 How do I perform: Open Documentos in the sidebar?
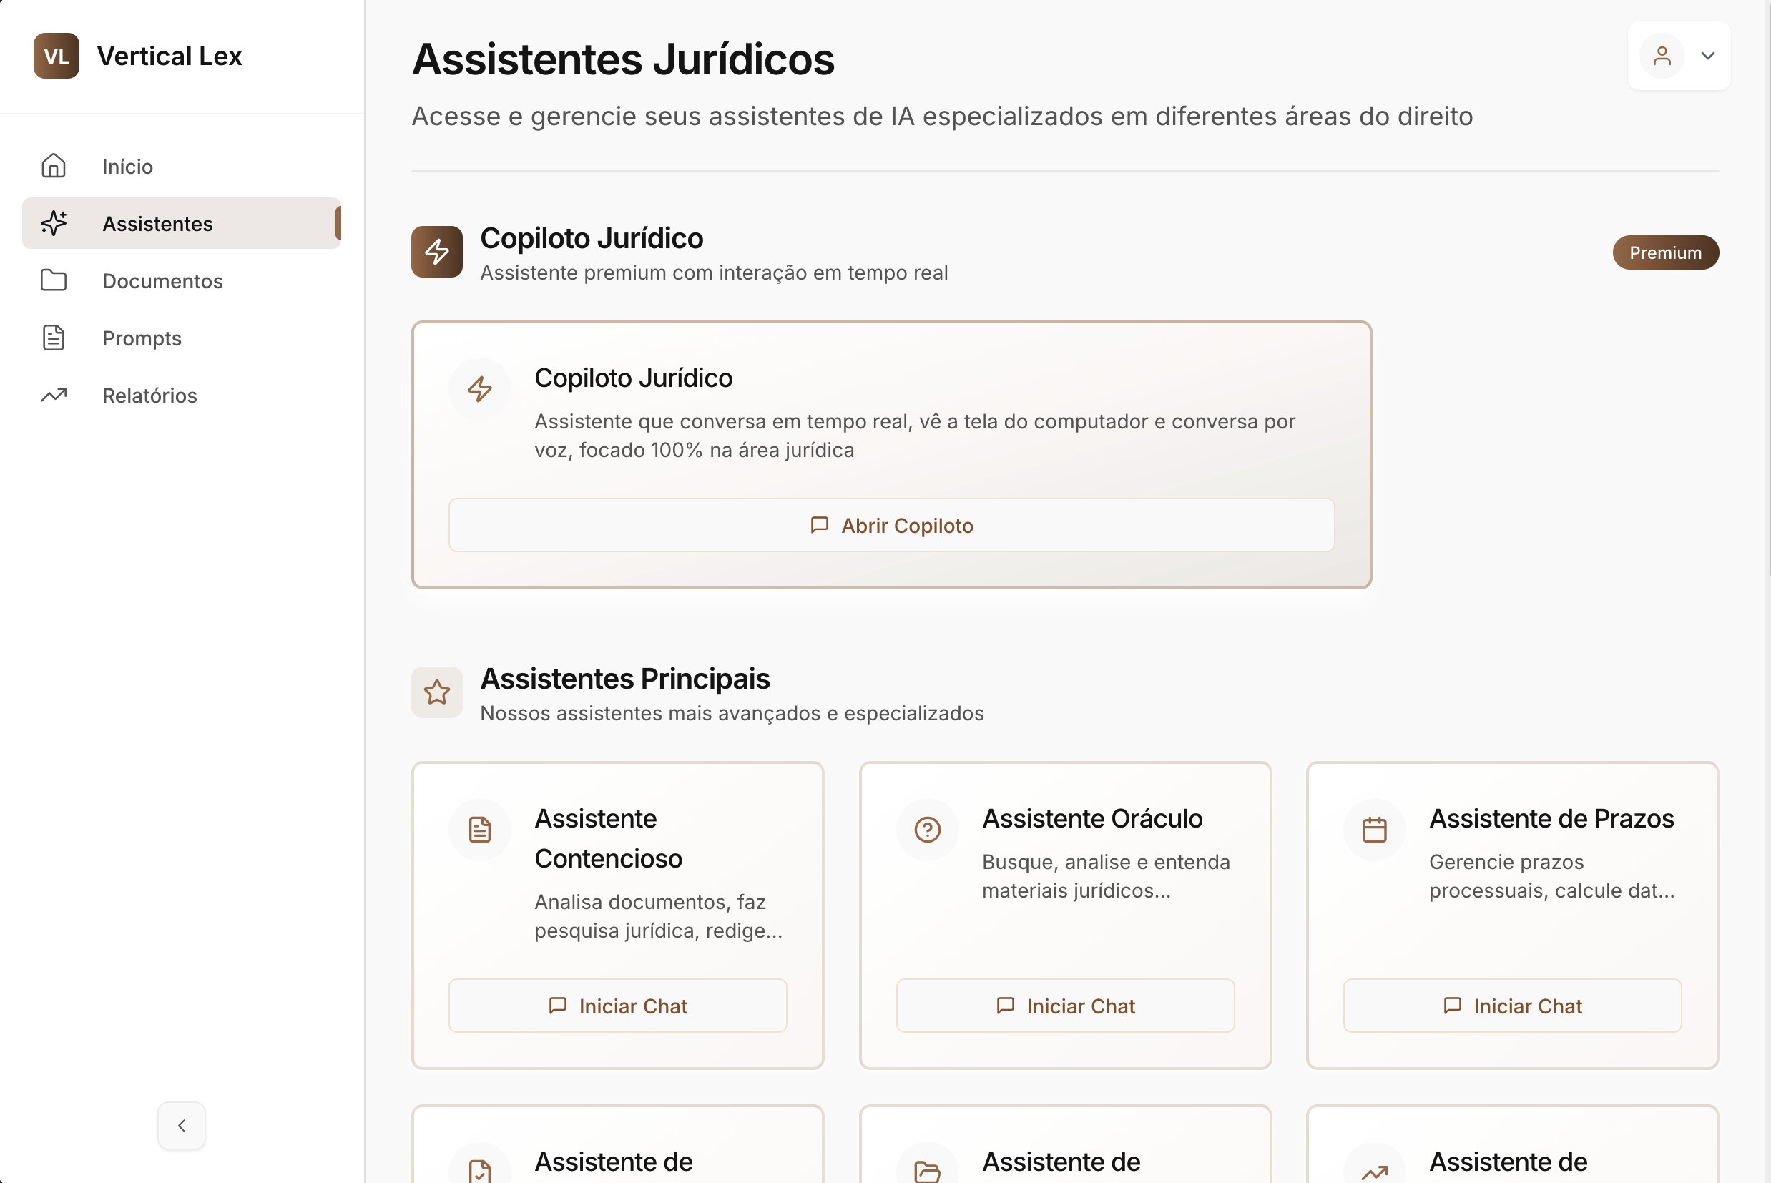pos(181,280)
